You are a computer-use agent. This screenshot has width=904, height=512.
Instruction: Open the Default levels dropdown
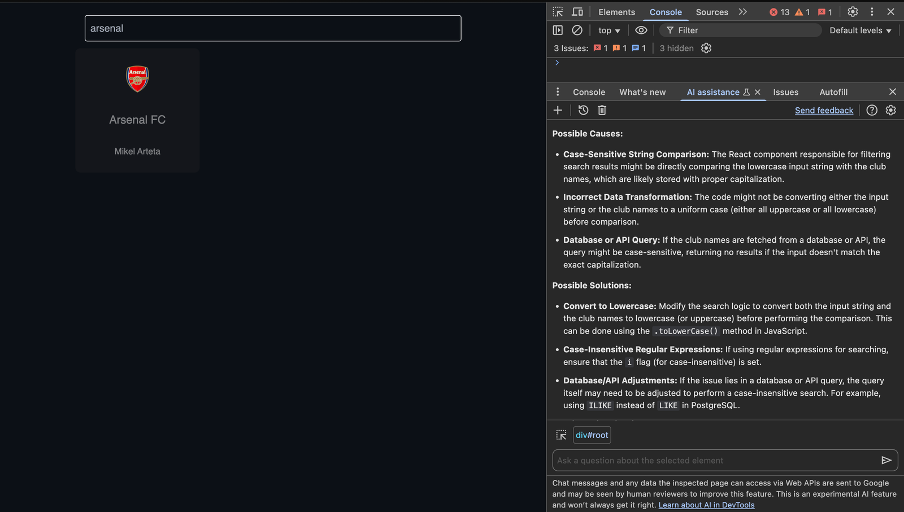pos(860,30)
